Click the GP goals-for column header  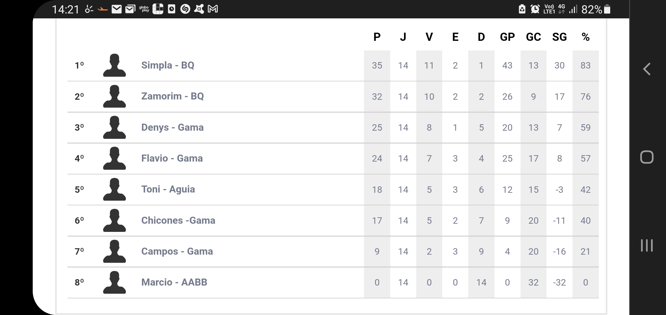507,37
